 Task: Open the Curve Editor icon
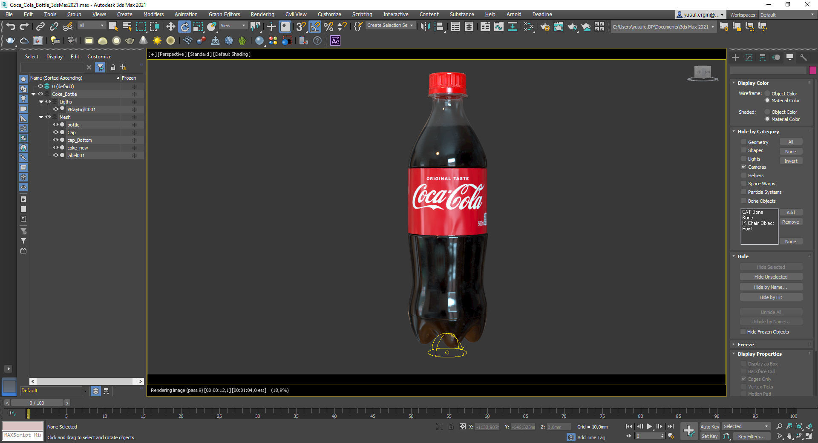[x=498, y=26]
